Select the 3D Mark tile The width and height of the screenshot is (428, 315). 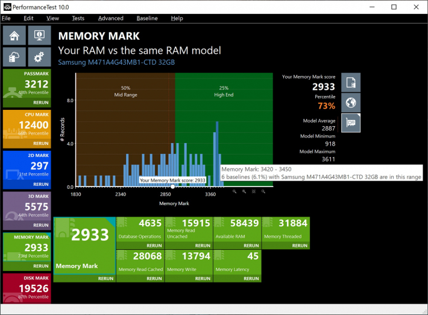[x=26, y=208]
